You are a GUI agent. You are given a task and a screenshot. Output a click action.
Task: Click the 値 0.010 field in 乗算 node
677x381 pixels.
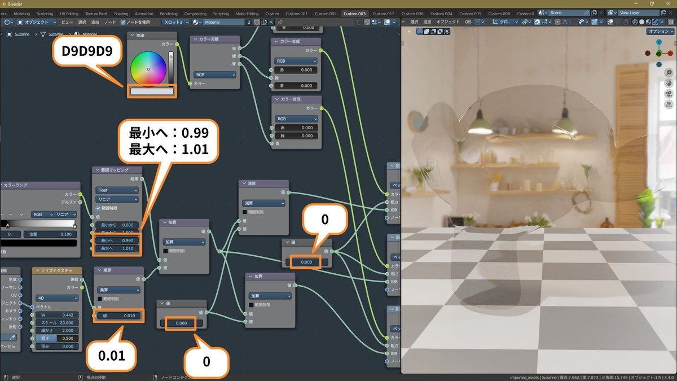118,316
